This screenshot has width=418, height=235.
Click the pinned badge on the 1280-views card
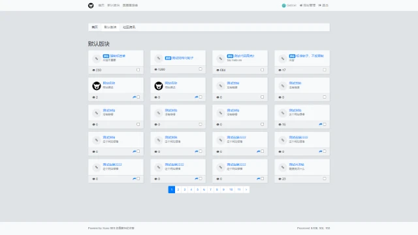(x=168, y=58)
